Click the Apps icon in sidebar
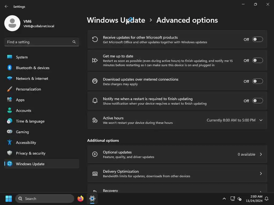The width and height of the screenshot is (274, 205). (x=10, y=100)
